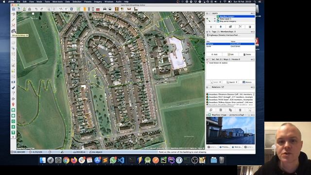Click the Previous picture button in Mapillary panel

[225, 147]
